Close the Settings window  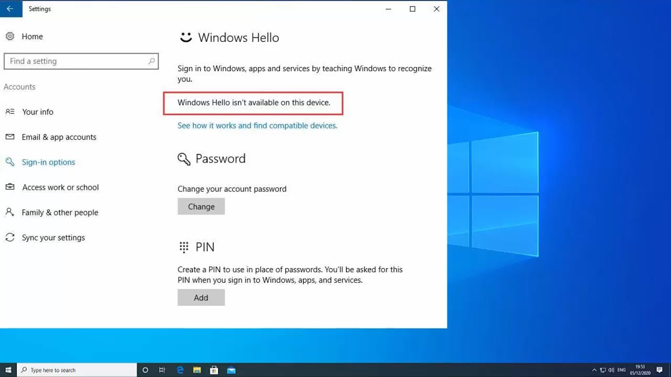(x=436, y=9)
